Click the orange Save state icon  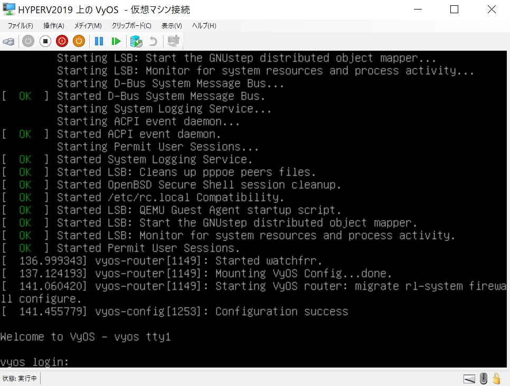79,41
